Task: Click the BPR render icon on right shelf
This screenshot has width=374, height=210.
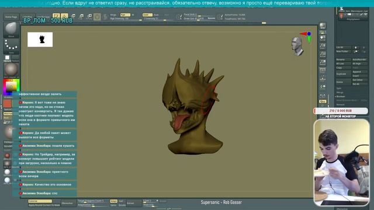Action: coord(323,26)
